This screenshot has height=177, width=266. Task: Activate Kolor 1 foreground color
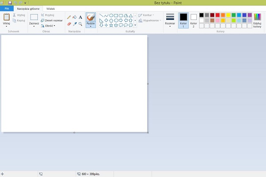coord(183,19)
